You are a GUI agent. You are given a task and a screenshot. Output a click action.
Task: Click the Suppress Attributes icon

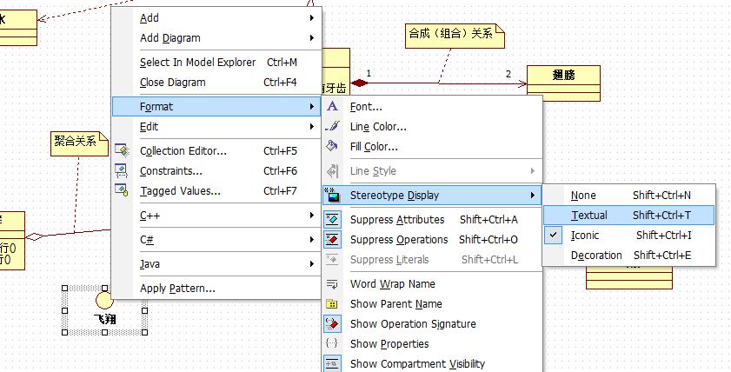332,219
